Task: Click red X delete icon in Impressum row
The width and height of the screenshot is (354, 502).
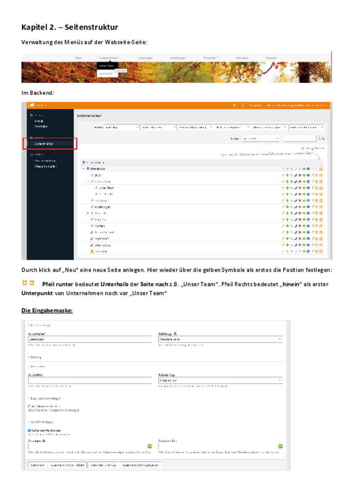Action: coord(300,239)
